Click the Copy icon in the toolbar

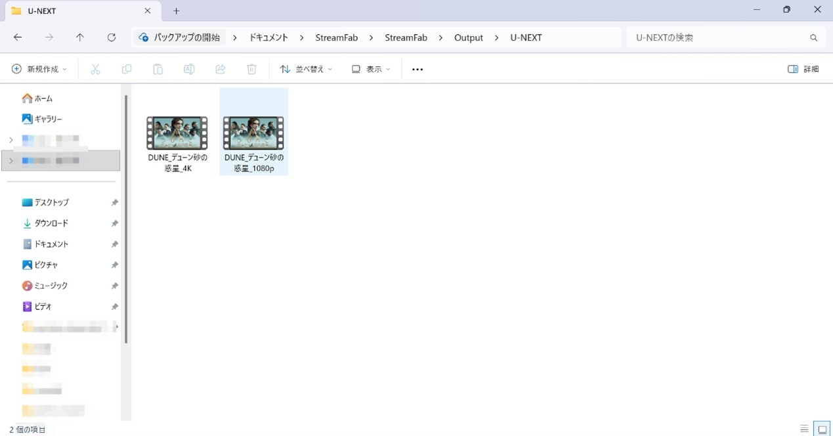tap(127, 68)
